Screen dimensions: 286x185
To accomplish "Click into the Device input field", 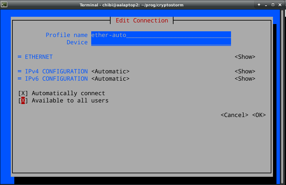I will coord(161,42).
